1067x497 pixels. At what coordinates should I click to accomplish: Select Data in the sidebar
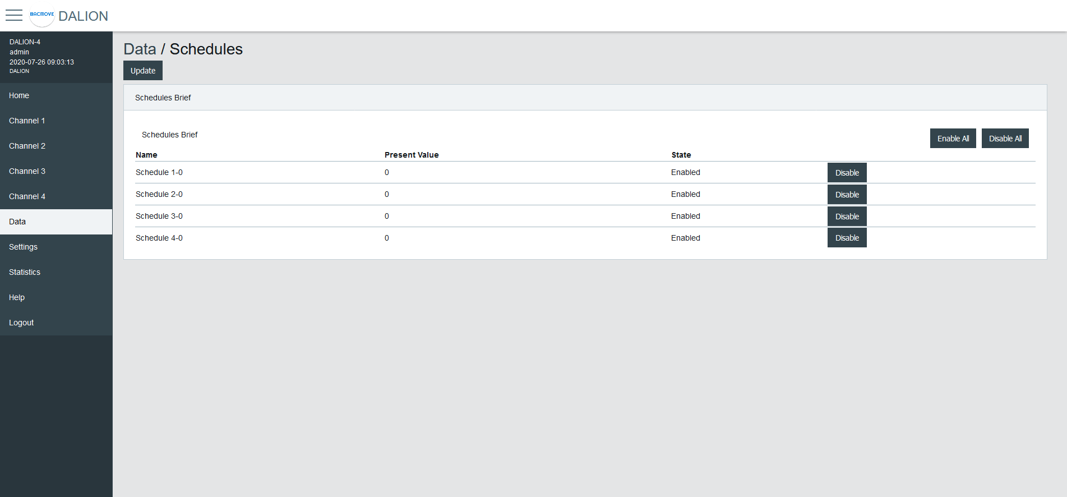(17, 222)
